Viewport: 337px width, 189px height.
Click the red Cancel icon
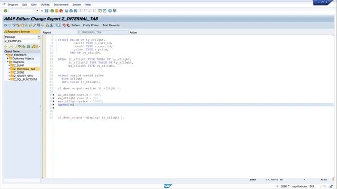pyautogui.click(x=61, y=10)
